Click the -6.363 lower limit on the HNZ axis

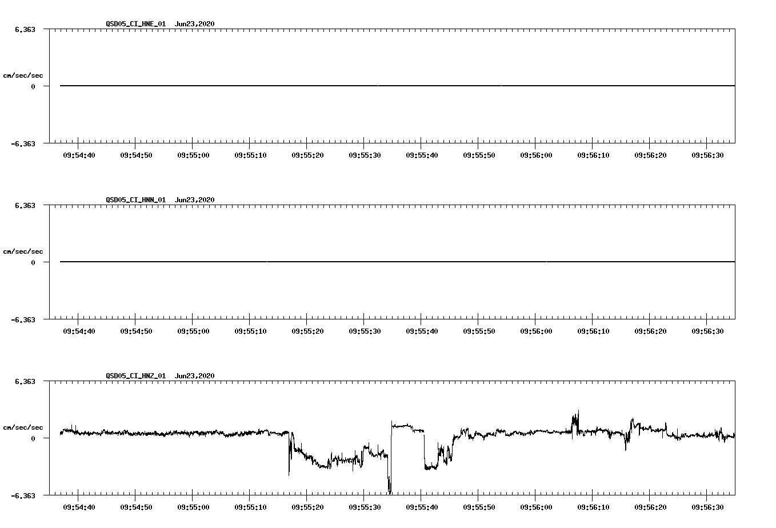(x=23, y=496)
